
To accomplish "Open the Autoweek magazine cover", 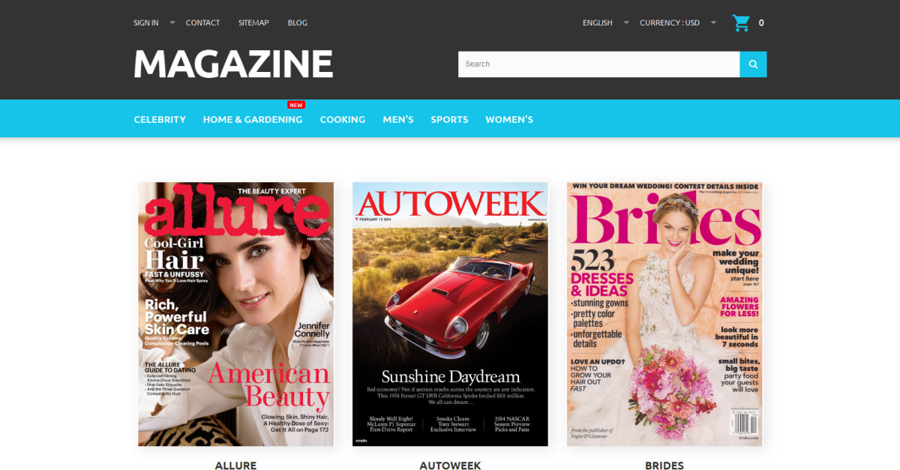I will coord(450,314).
